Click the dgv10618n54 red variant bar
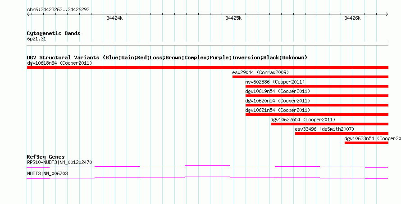401x204 pixels. tap(207, 67)
